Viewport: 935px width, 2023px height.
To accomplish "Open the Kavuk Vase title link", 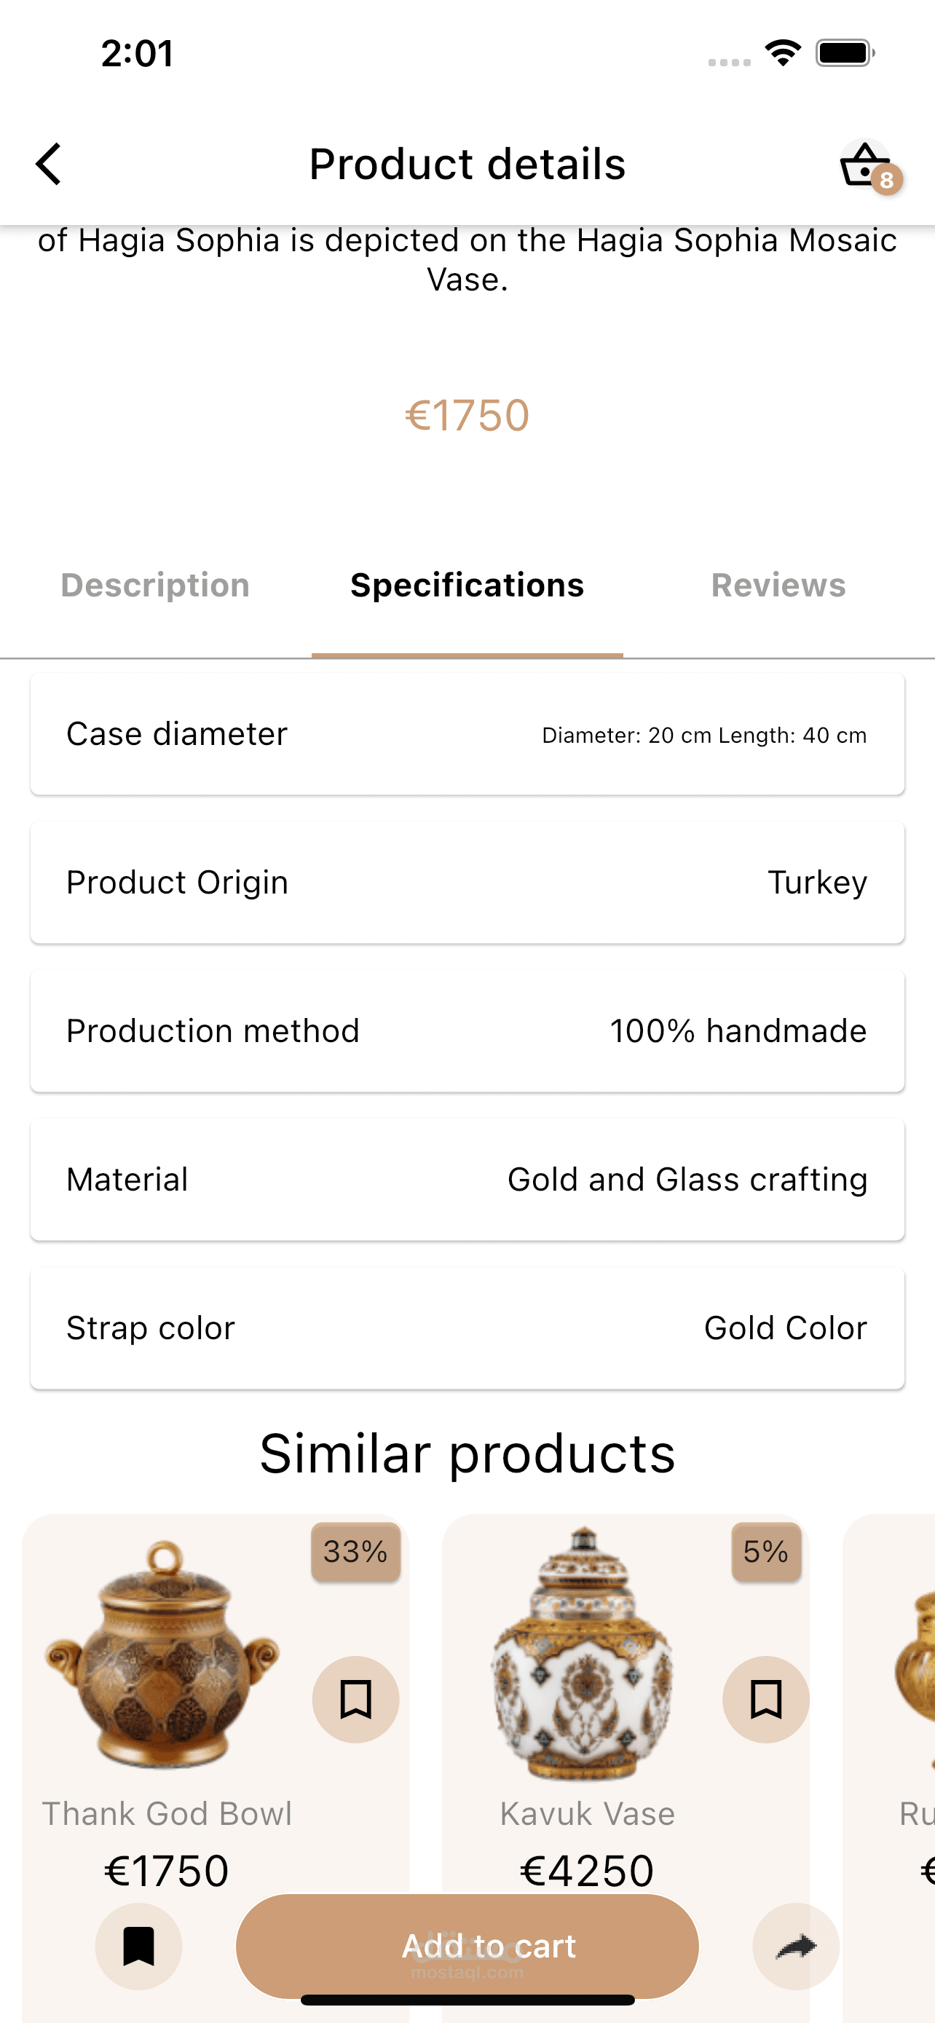I will pos(587,1814).
